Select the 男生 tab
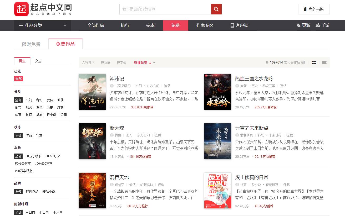Screen dimensions: 345x216 [x=22, y=61]
